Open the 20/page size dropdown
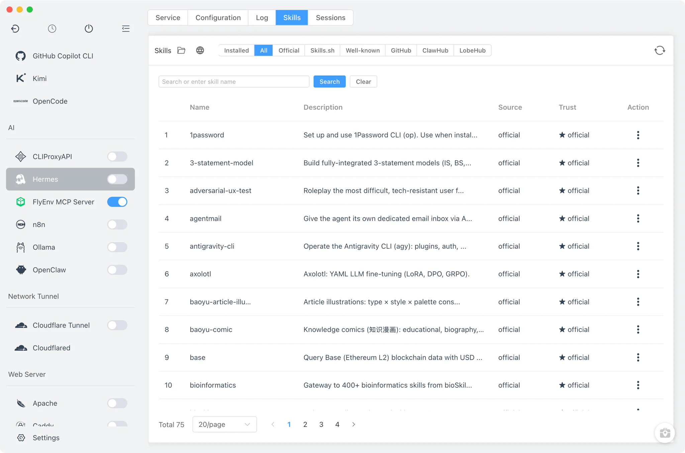Image resolution: width=685 pixels, height=453 pixels. (x=224, y=425)
